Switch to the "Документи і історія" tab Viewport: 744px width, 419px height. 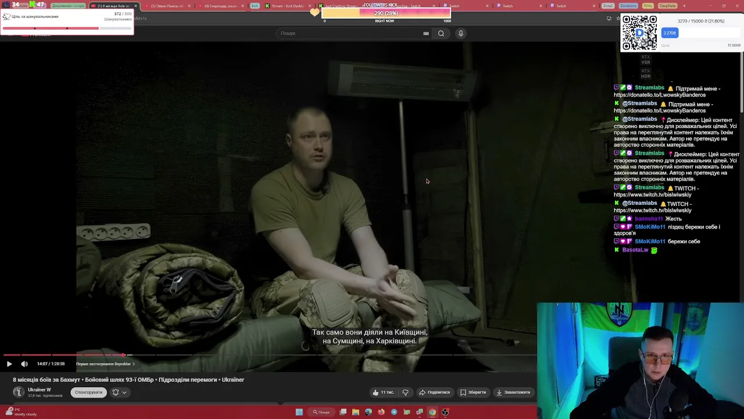(68, 6)
